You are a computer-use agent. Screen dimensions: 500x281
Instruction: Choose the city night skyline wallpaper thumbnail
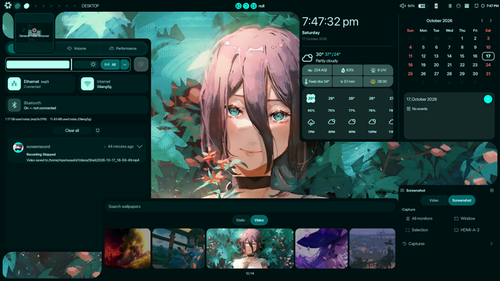tap(372, 248)
